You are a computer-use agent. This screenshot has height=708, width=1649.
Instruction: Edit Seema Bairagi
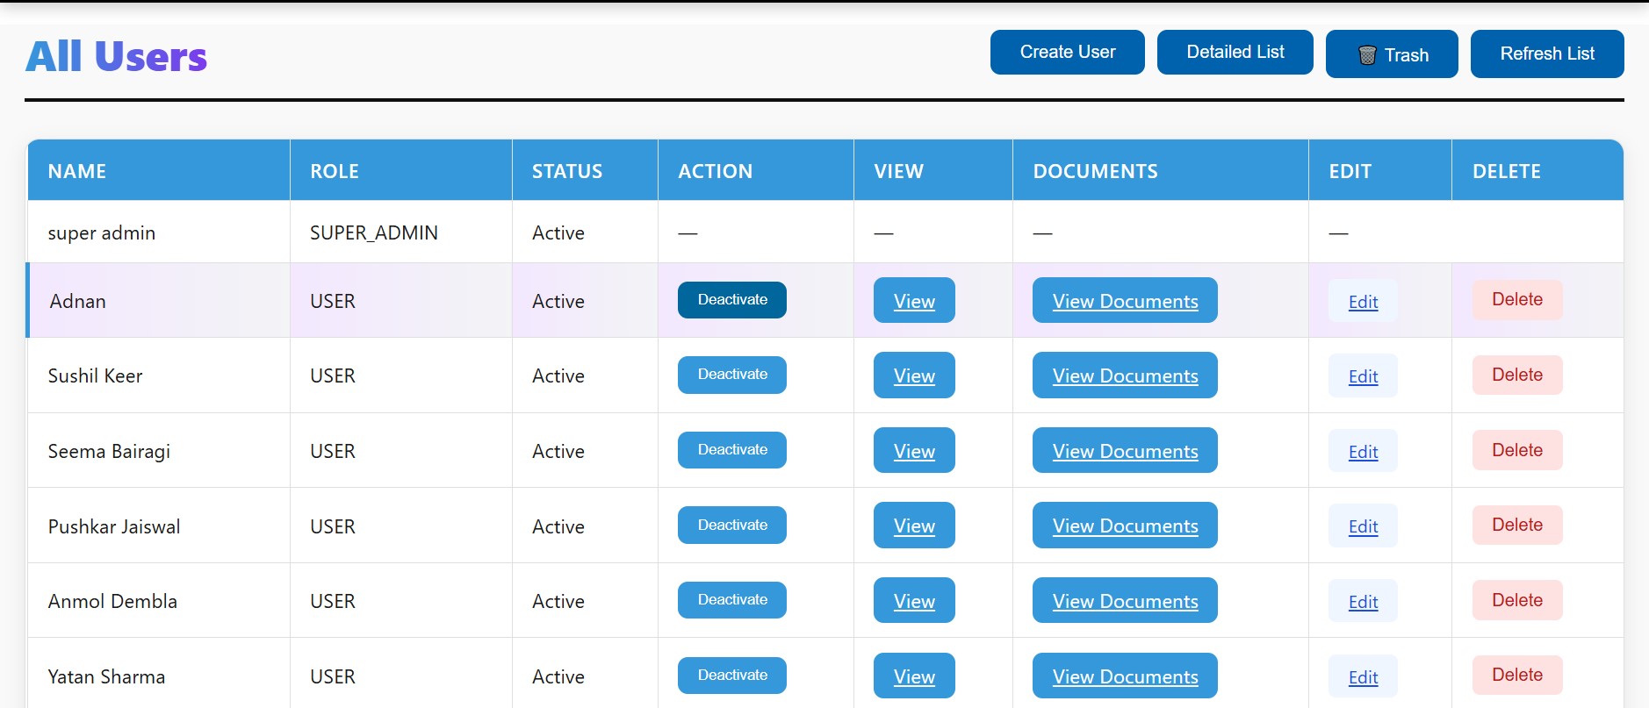(1363, 451)
